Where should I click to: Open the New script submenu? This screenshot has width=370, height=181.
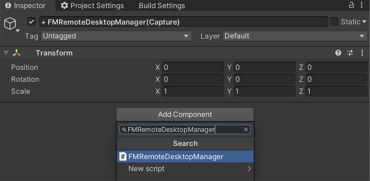click(185, 169)
